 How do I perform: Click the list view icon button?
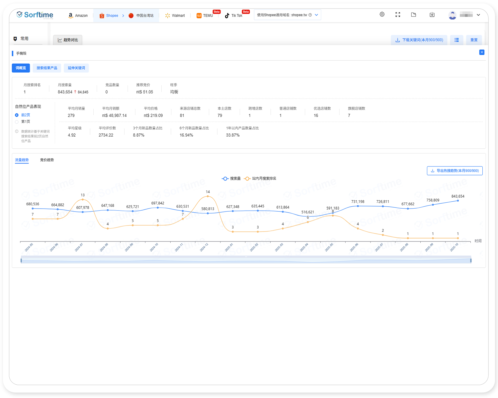pos(456,40)
